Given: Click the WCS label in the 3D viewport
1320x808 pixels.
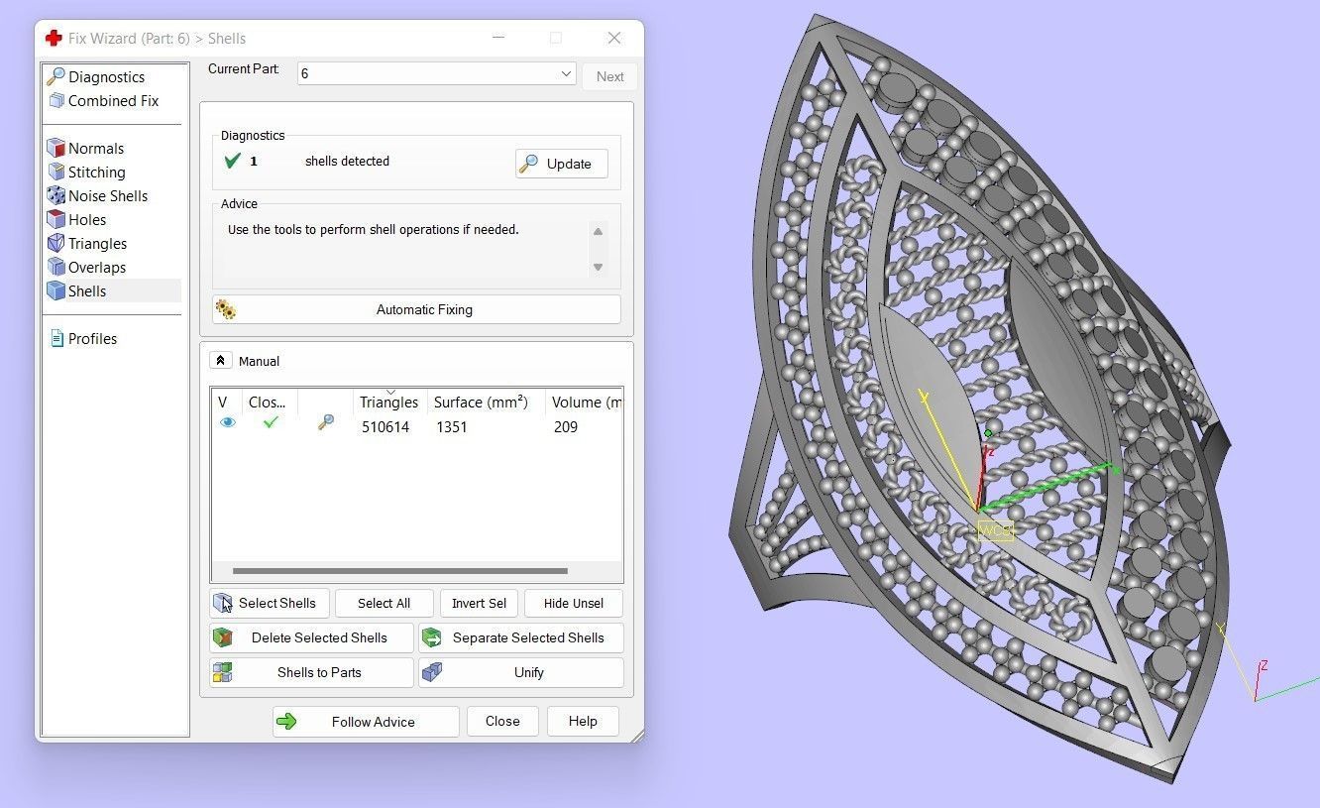Looking at the screenshot, I should point(995,530).
